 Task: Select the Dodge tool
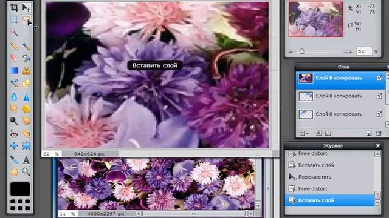coord(14,121)
